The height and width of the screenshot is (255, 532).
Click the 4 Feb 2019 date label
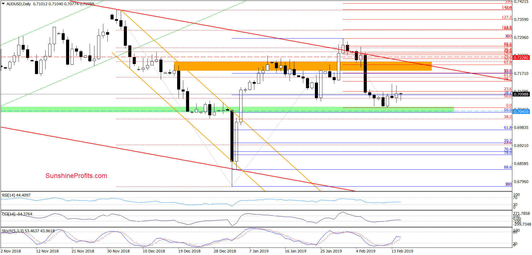366,251
